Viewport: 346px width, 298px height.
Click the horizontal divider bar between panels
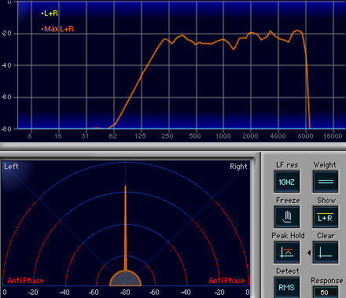(173, 146)
